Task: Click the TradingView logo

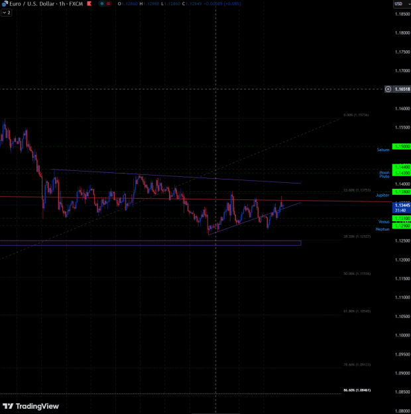Action: [30, 406]
